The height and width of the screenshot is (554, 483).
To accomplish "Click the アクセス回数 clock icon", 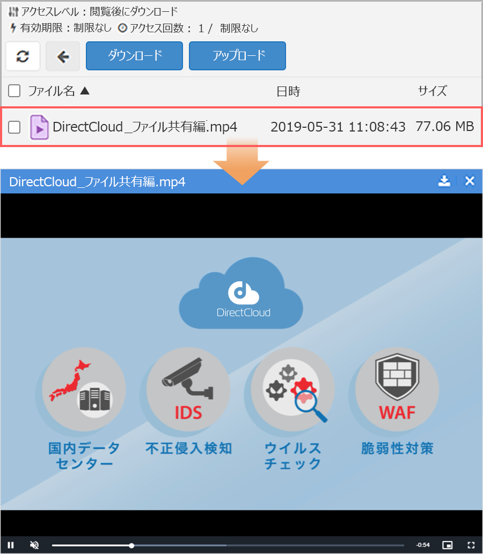I will point(122,28).
